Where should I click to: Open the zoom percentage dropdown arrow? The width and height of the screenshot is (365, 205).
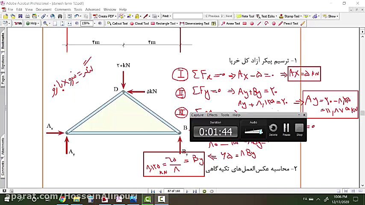(x=94, y=23)
